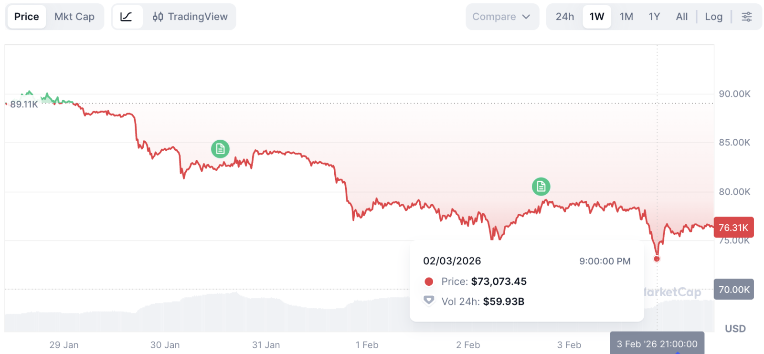Screen dimensions: 764x354
Task: Expand the Compare chevron arrow
Action: [x=526, y=17]
